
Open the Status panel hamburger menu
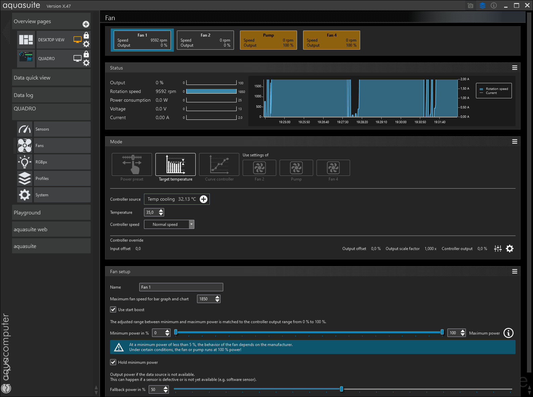(515, 68)
